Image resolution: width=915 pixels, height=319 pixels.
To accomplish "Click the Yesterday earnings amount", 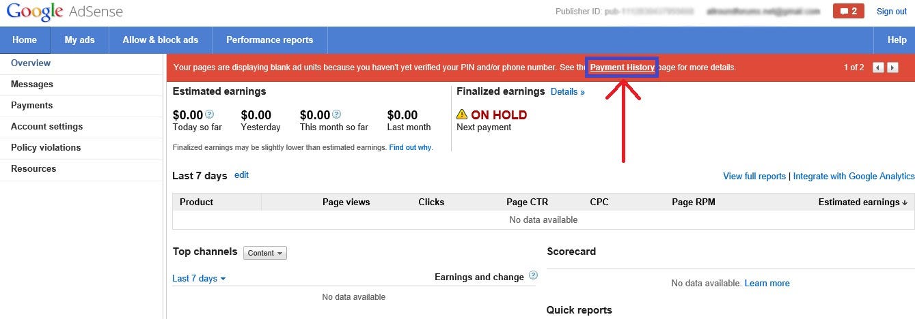I will [x=256, y=115].
